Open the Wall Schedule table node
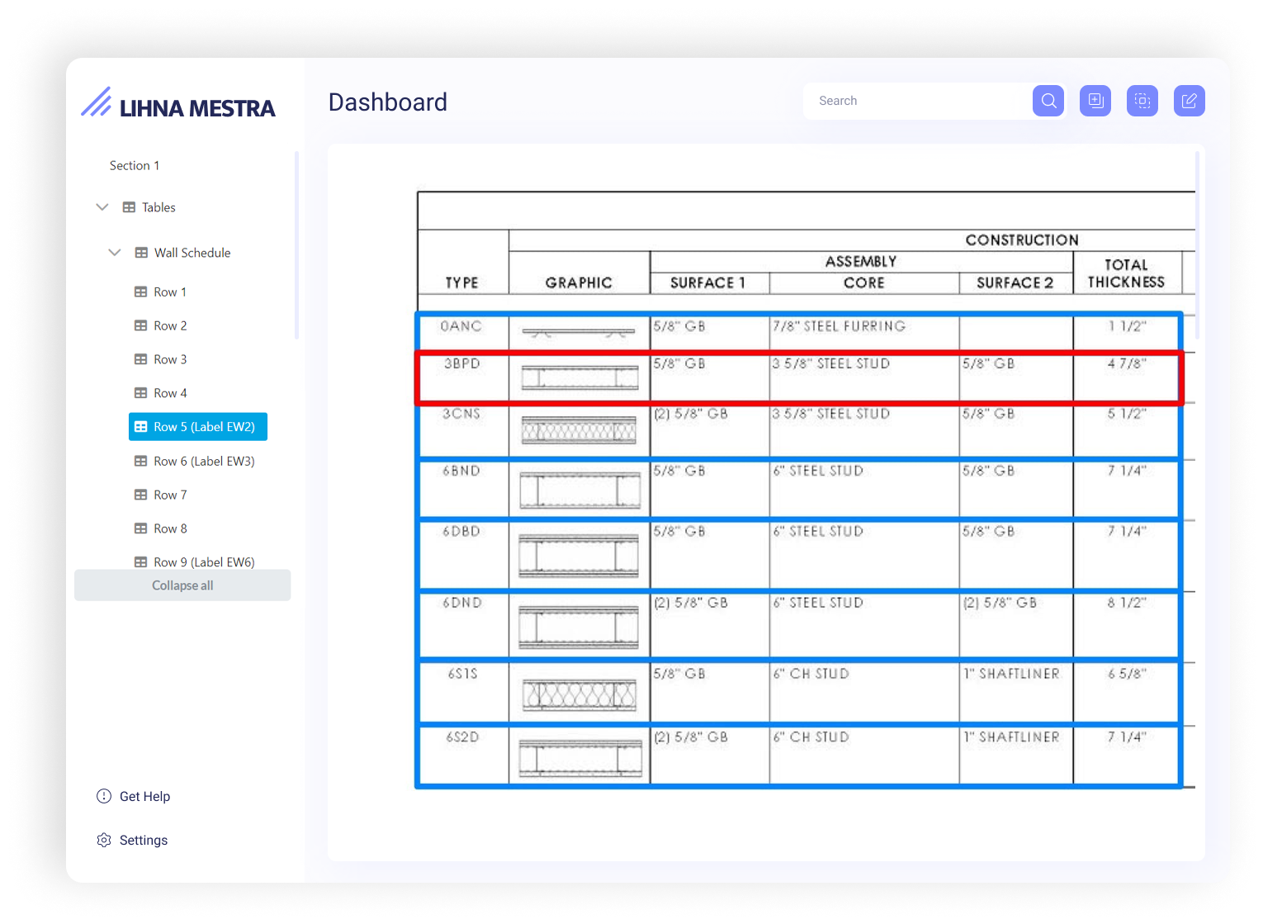The height and width of the screenshot is (924, 1263). pos(192,253)
